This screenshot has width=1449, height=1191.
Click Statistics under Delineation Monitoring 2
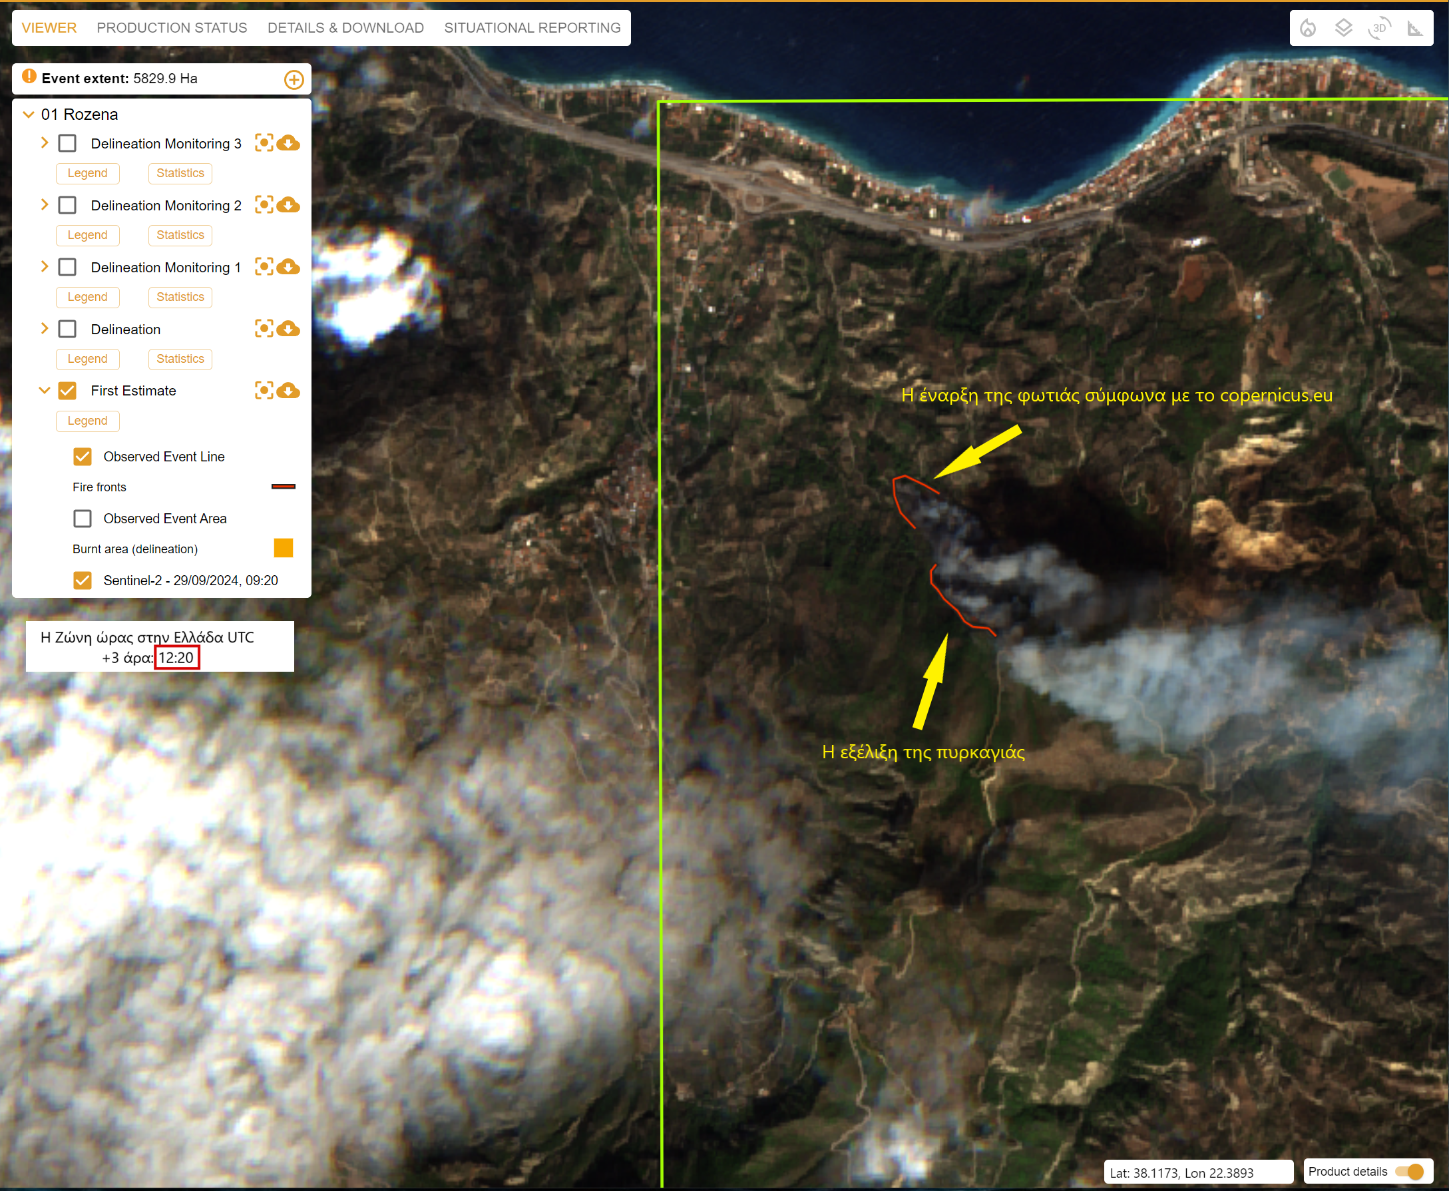pos(180,235)
